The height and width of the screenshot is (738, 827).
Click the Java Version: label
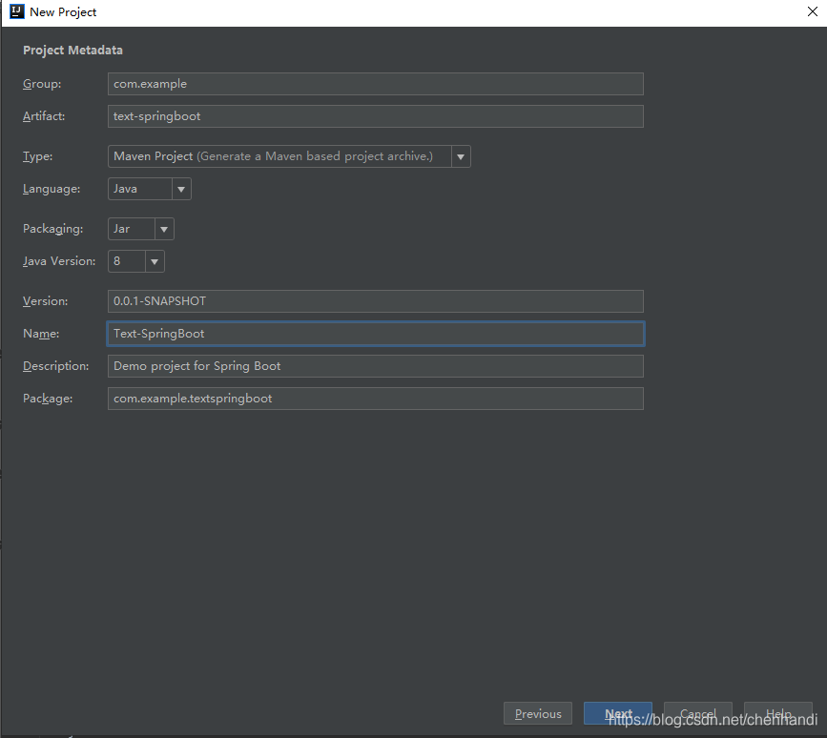pos(59,261)
